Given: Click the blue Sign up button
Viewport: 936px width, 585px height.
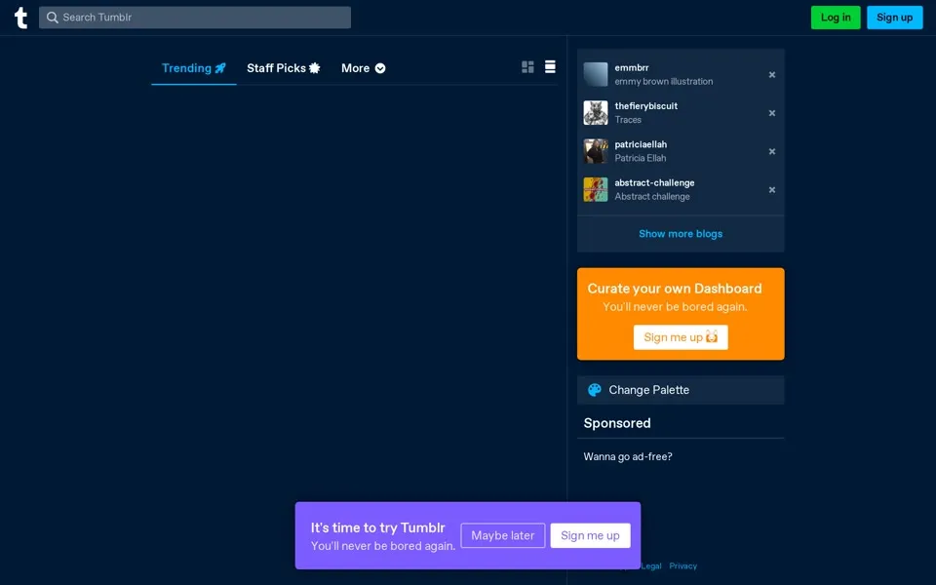Looking at the screenshot, I should 894,18.
